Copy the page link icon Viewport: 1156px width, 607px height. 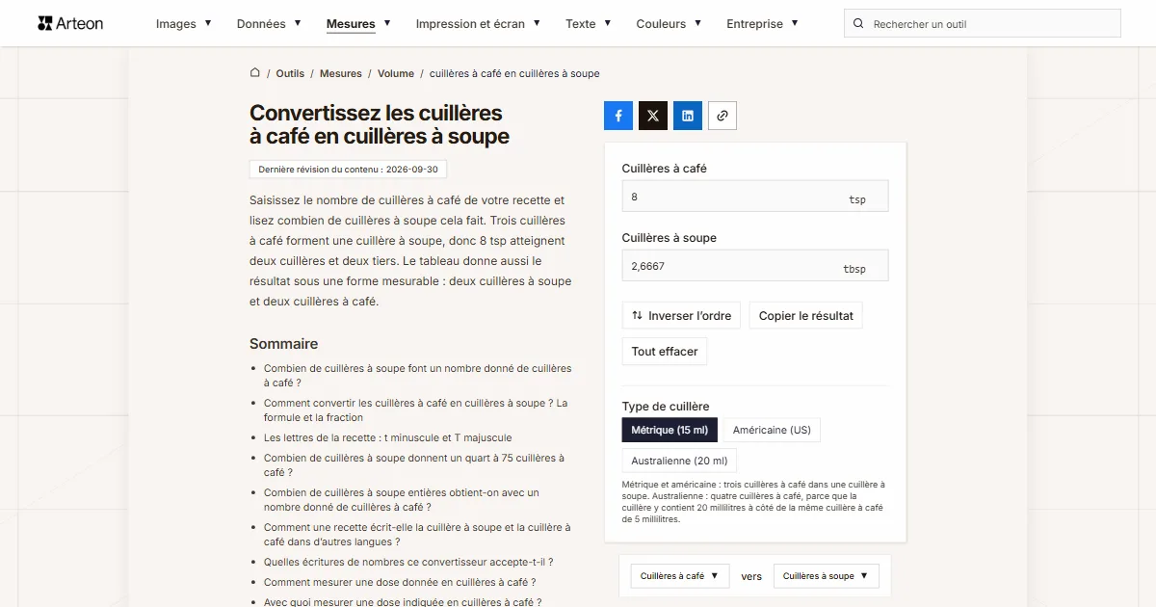coord(722,116)
